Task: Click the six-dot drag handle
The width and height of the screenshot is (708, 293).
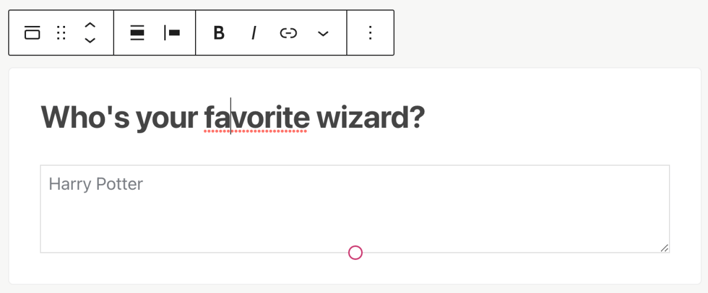Action: [61, 33]
